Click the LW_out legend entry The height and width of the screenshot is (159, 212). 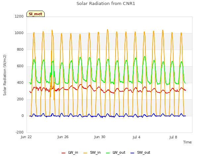click(x=116, y=152)
